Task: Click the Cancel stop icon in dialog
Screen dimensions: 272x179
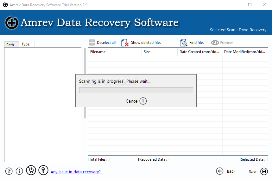Action: coord(143,101)
